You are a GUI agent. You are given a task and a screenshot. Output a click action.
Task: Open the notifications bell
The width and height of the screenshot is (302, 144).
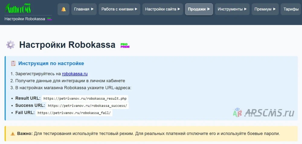[x=63, y=9]
